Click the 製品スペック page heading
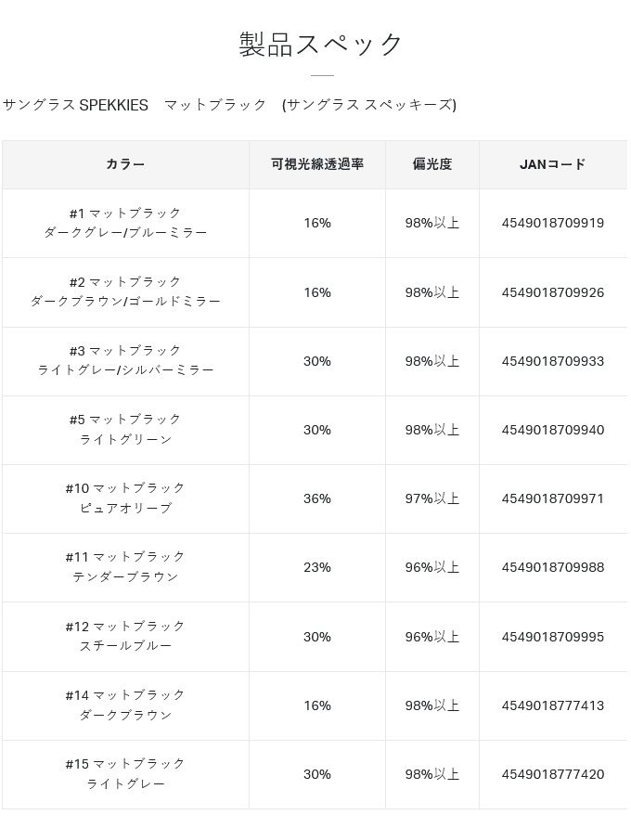The width and height of the screenshot is (631, 828). tap(321, 45)
